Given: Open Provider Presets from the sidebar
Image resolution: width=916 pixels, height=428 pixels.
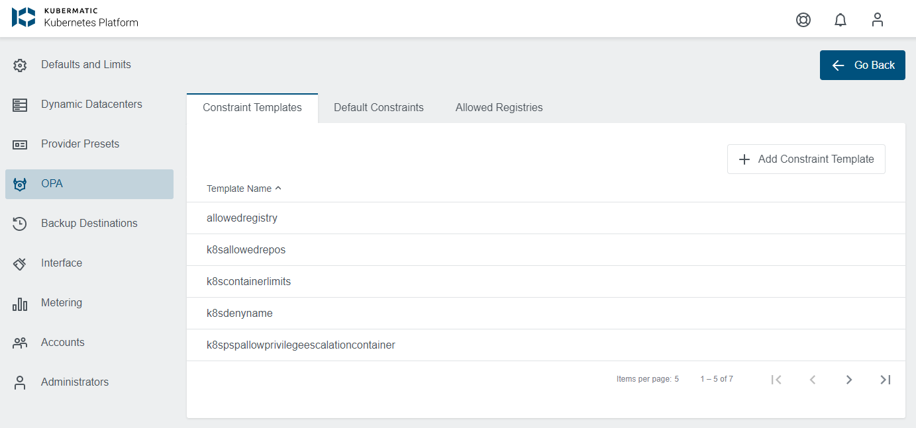Looking at the screenshot, I should pyautogui.click(x=20, y=144).
